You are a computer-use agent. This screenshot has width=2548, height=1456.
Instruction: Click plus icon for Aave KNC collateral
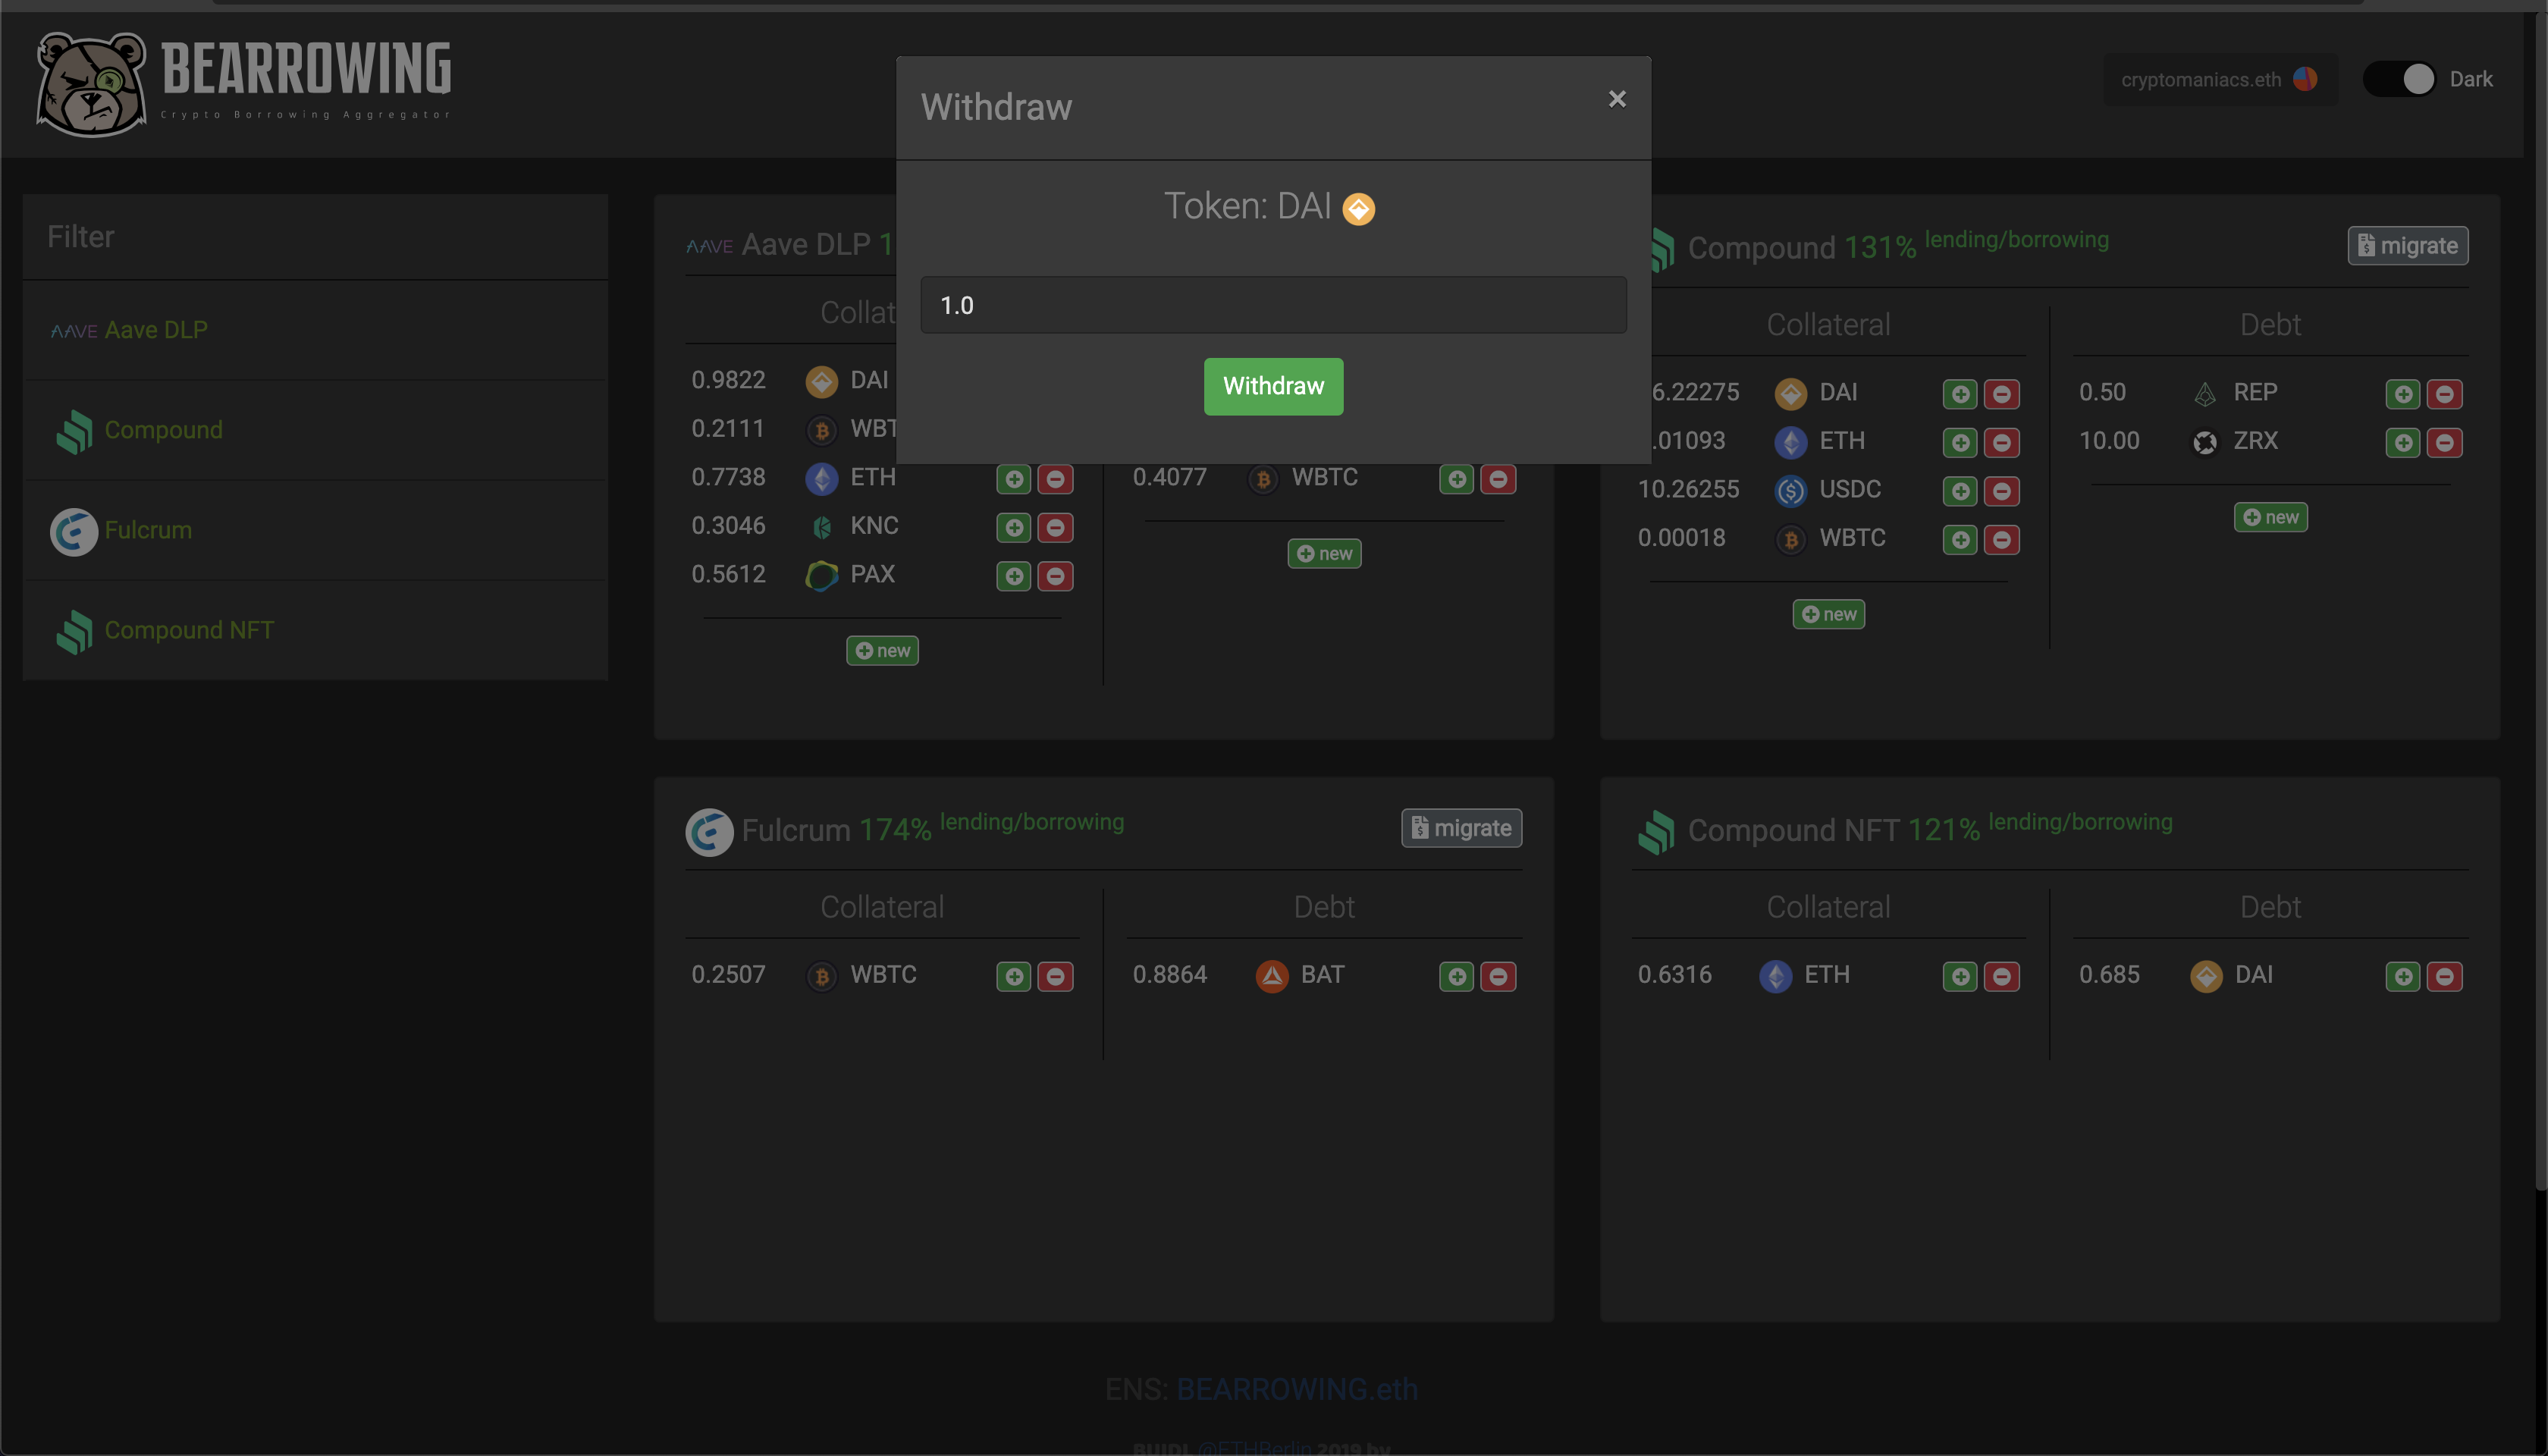[x=1014, y=528]
